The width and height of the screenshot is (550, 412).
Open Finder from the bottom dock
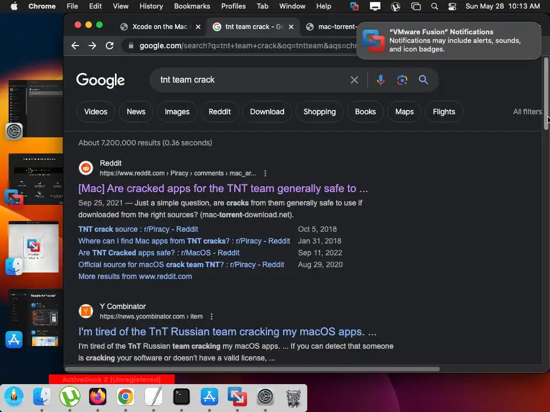pyautogui.click(x=42, y=396)
